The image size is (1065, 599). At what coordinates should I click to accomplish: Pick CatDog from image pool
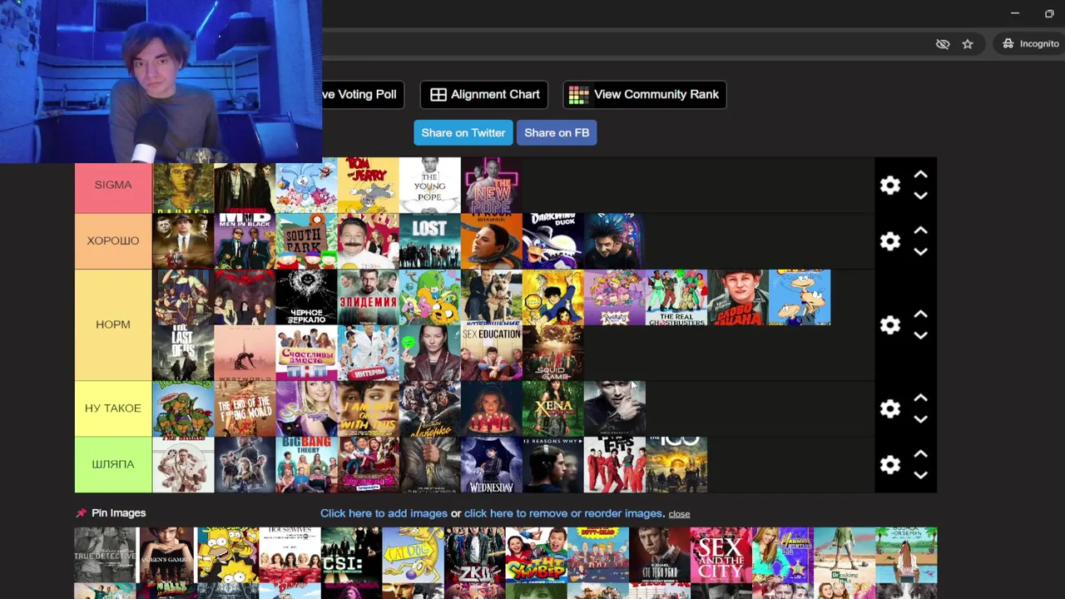pos(413,555)
